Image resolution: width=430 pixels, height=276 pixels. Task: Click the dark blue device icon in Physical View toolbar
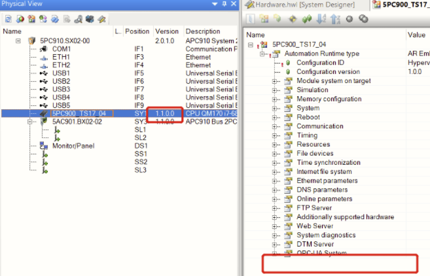click(x=90, y=19)
